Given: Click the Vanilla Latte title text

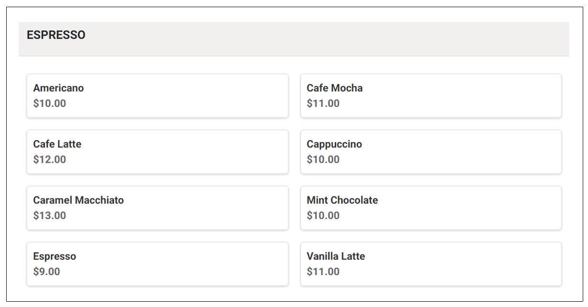Looking at the screenshot, I should [x=336, y=256].
